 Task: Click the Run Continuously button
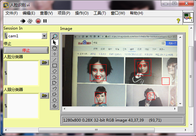coord(30,21)
